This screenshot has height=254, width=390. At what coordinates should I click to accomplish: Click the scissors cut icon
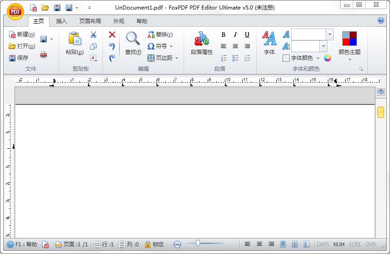(93, 34)
